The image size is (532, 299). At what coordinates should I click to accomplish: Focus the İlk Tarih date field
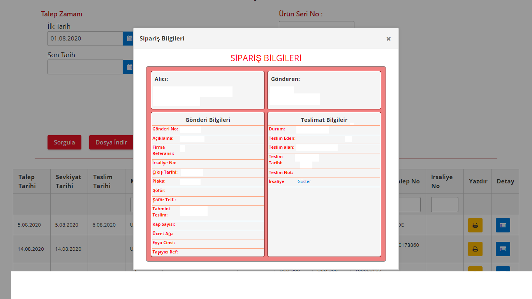tap(85, 39)
